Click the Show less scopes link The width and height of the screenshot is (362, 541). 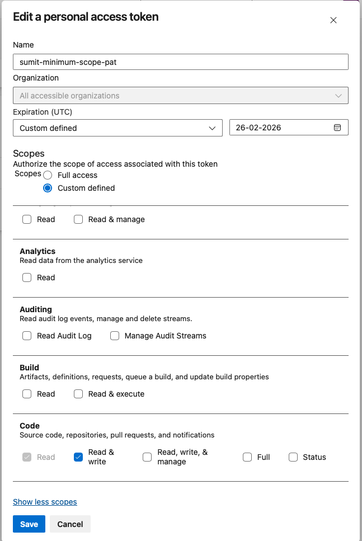tap(45, 502)
